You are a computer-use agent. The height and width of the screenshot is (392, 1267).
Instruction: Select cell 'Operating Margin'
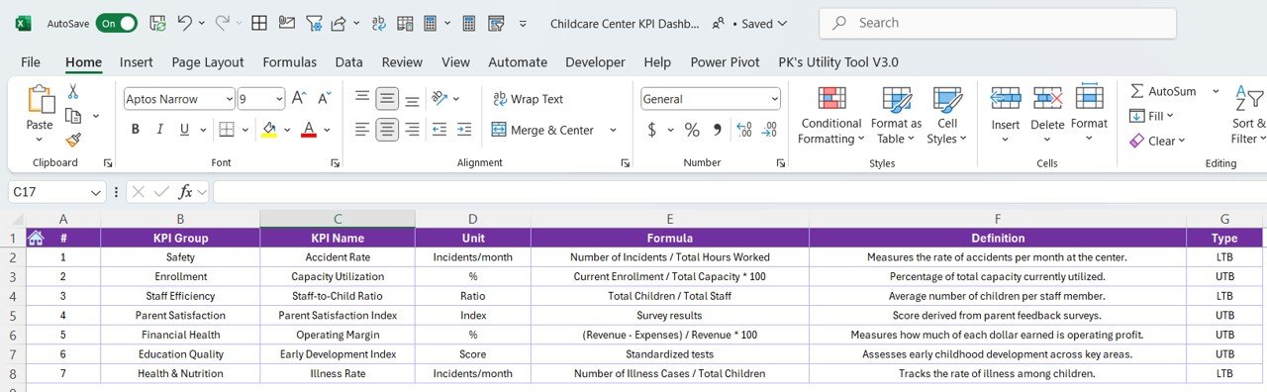(338, 335)
